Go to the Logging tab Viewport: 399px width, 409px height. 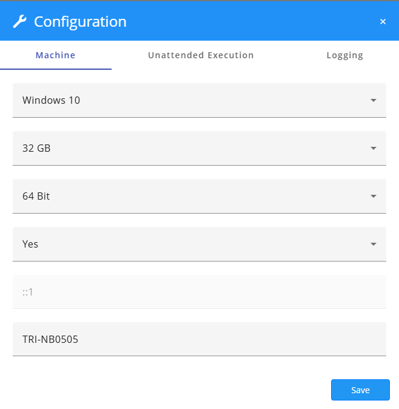[344, 55]
